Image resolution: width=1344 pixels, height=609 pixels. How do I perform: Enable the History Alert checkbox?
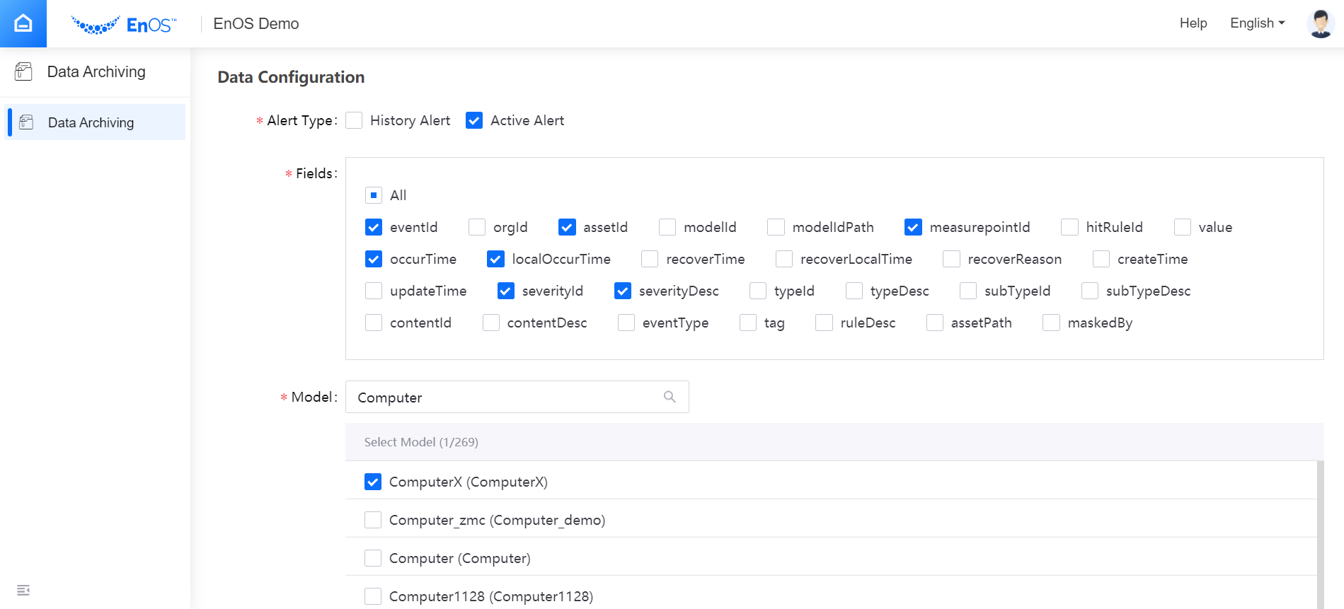pyautogui.click(x=354, y=120)
